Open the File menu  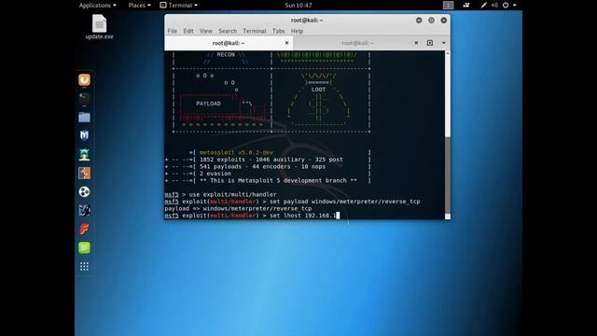pyautogui.click(x=172, y=31)
